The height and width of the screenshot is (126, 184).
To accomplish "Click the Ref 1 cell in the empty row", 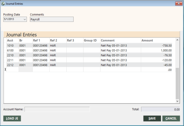I will (x=41, y=70).
